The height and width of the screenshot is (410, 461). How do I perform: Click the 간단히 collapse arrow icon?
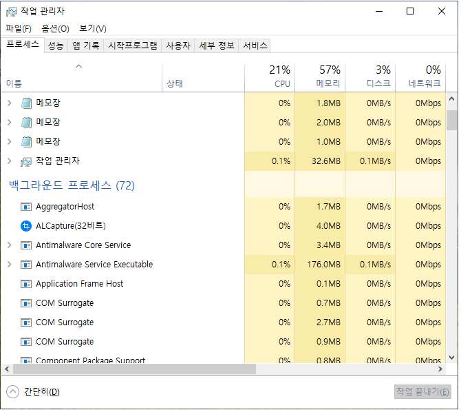click(13, 391)
